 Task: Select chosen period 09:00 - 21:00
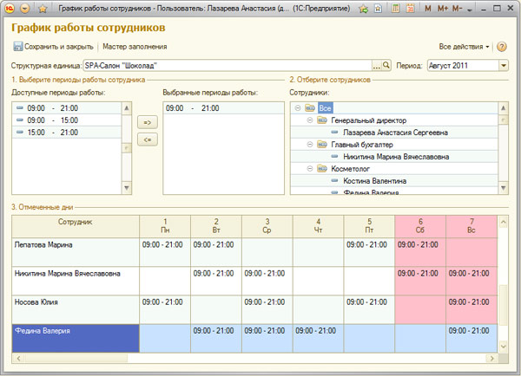(224, 108)
